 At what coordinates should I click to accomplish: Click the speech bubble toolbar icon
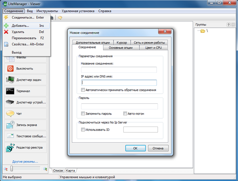click(x=60, y=18)
